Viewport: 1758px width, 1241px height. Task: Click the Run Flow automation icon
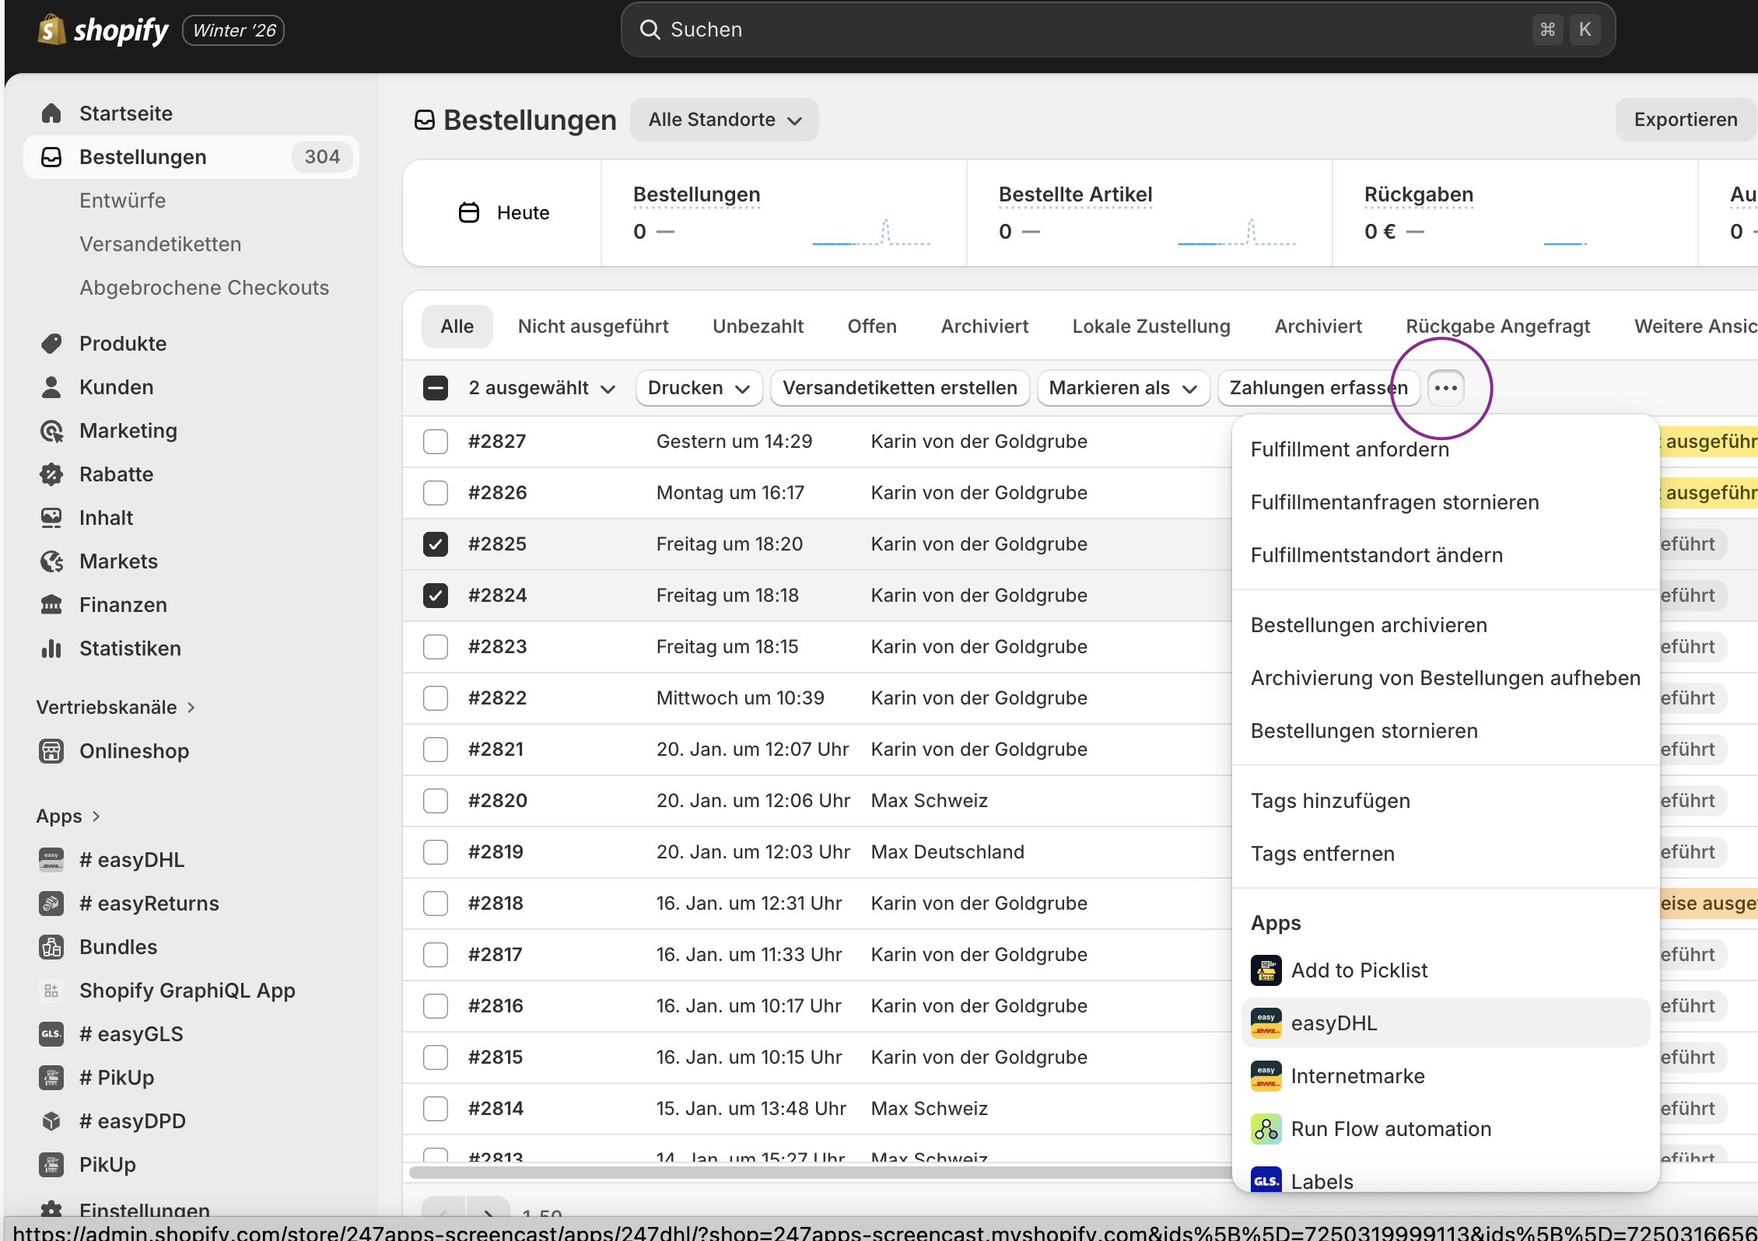coord(1266,1129)
